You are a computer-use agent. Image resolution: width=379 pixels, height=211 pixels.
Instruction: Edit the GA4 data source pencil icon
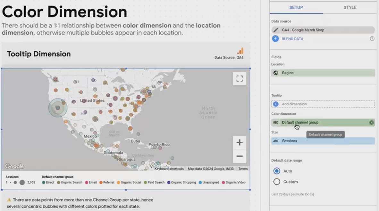(275, 30)
